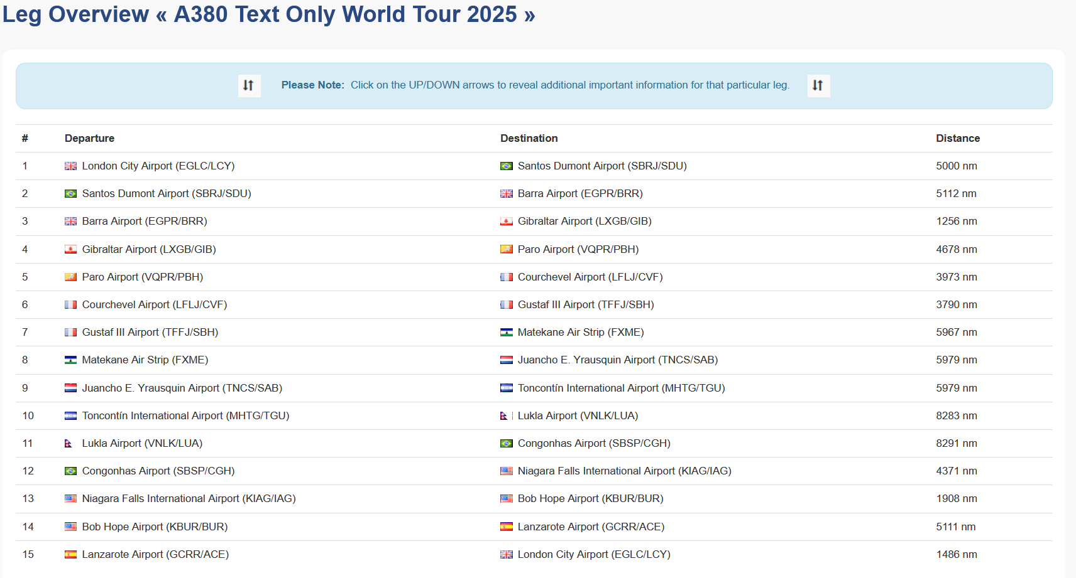Viewport: 1076px width, 578px height.
Task: Click UK flag beside London City Airport destination in leg 15
Action: 507,555
